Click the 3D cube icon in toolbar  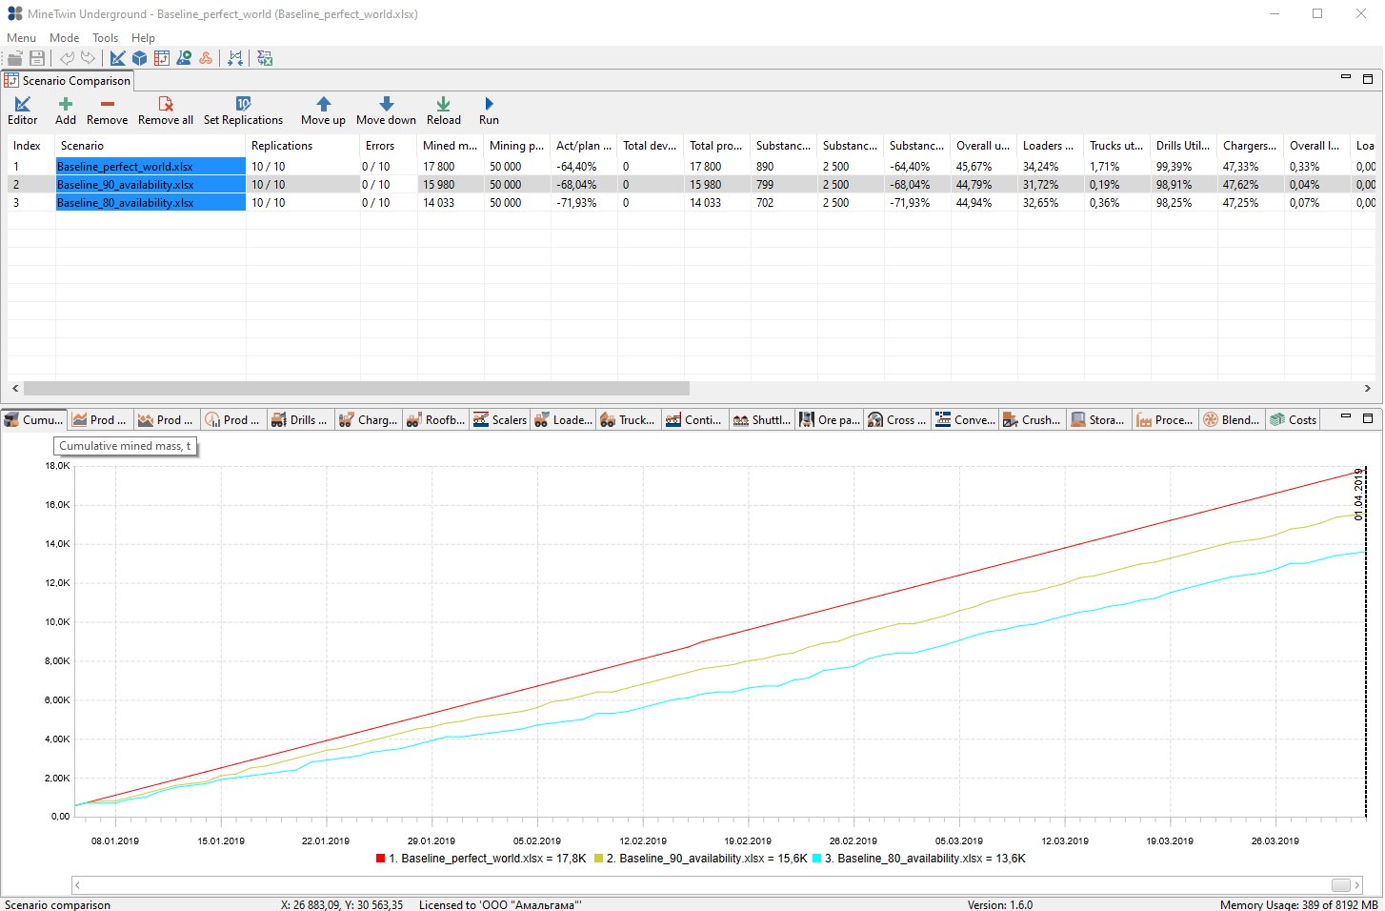point(139,58)
